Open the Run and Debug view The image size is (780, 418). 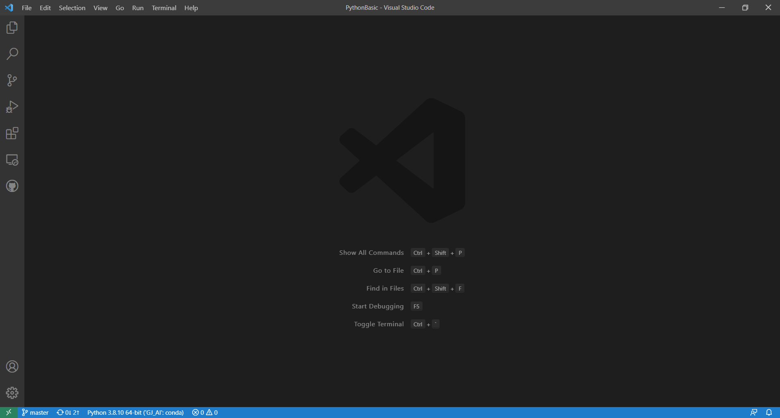pyautogui.click(x=12, y=107)
